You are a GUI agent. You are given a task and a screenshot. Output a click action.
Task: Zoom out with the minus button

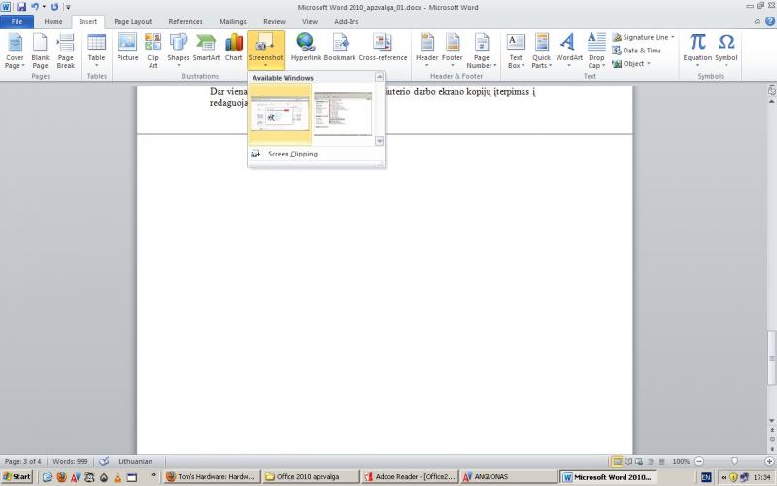[x=699, y=461]
